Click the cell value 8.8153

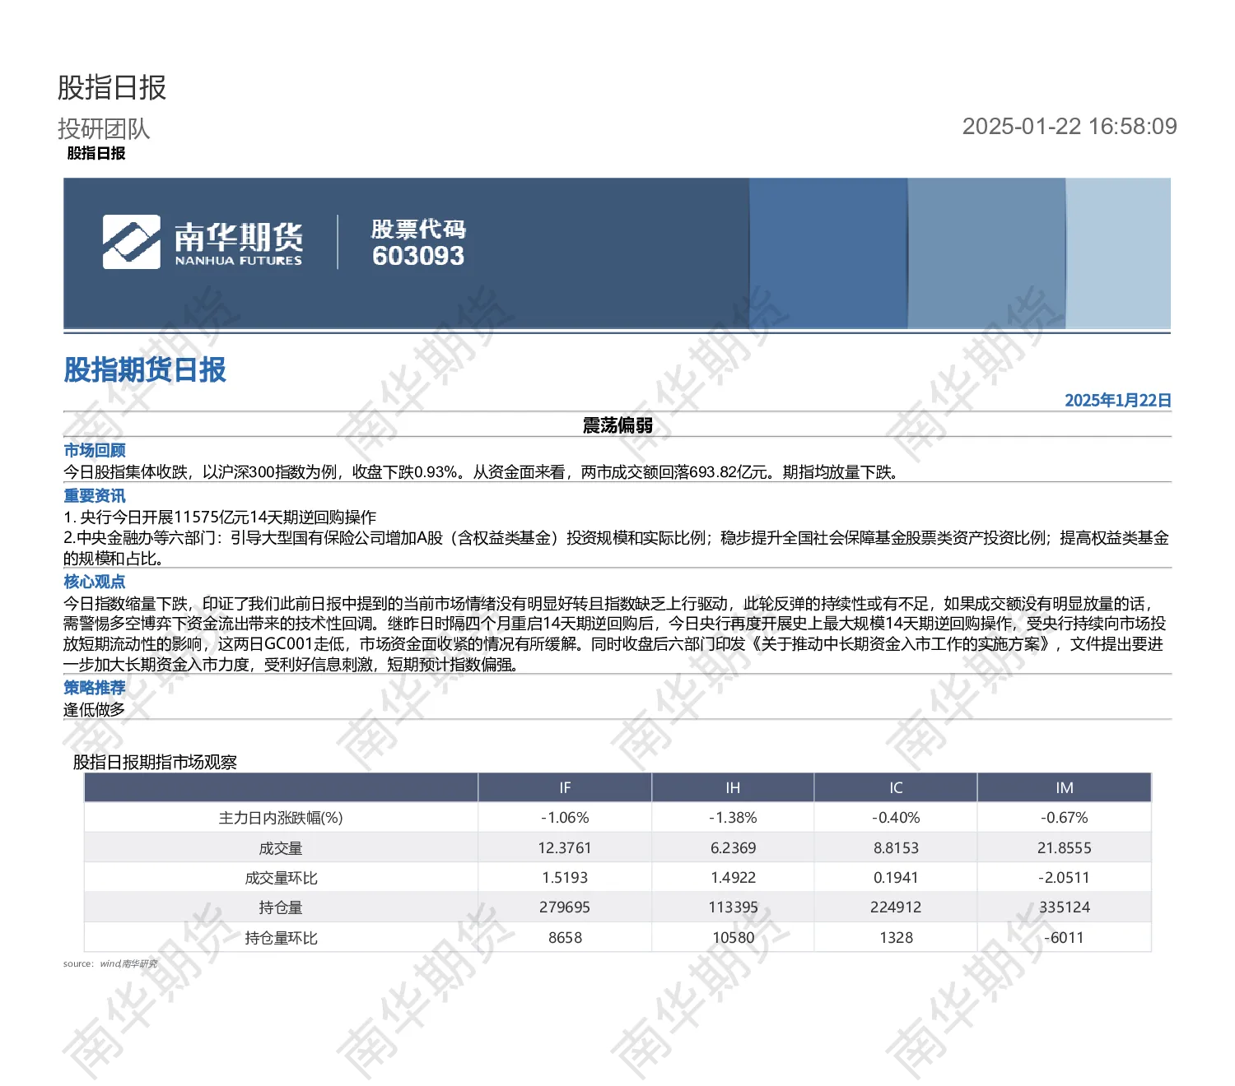(896, 848)
